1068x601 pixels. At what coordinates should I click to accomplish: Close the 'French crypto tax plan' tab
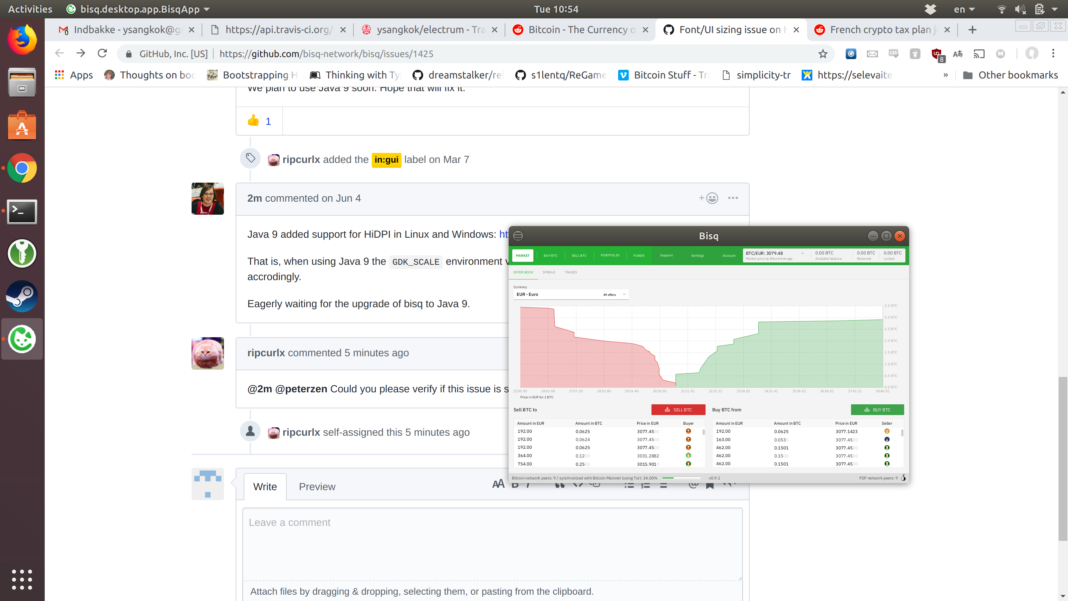tap(947, 29)
